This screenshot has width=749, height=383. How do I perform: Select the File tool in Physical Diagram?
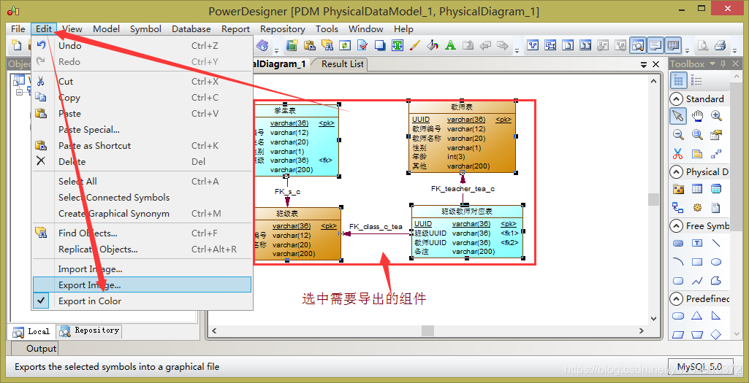[715, 207]
